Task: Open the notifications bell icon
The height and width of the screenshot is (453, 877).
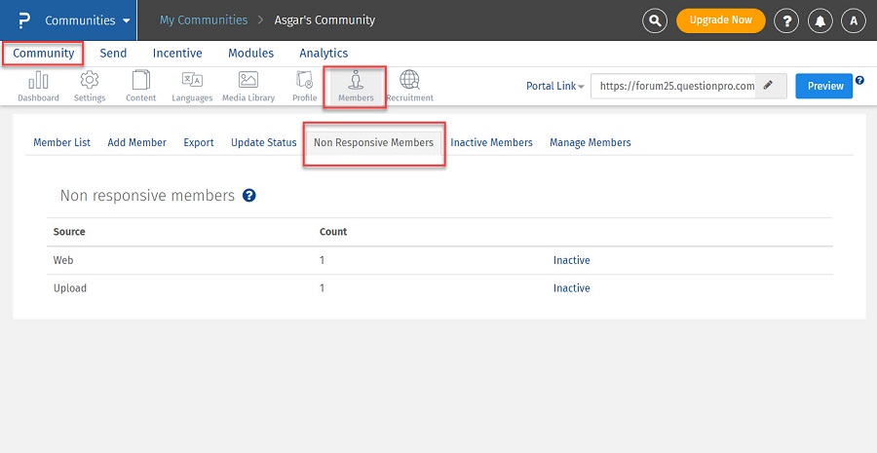Action: 820,20
